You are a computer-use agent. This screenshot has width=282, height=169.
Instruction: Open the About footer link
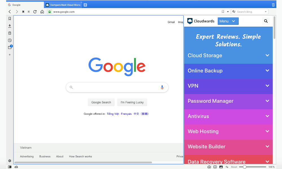(60, 156)
